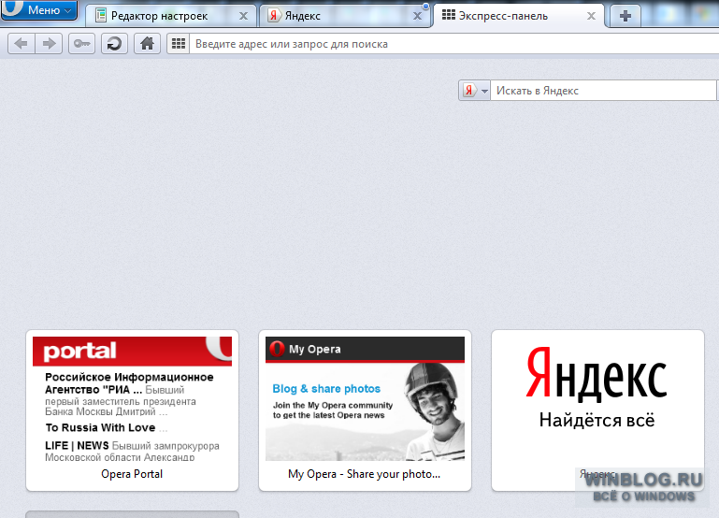This screenshot has height=518, width=719.
Task: Go to the home page
Action: (x=147, y=44)
